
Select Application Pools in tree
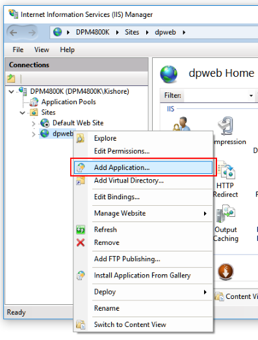68,102
